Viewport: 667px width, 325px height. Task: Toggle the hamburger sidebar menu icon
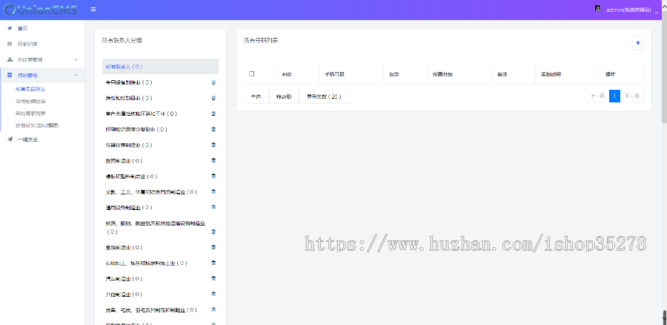tap(93, 10)
